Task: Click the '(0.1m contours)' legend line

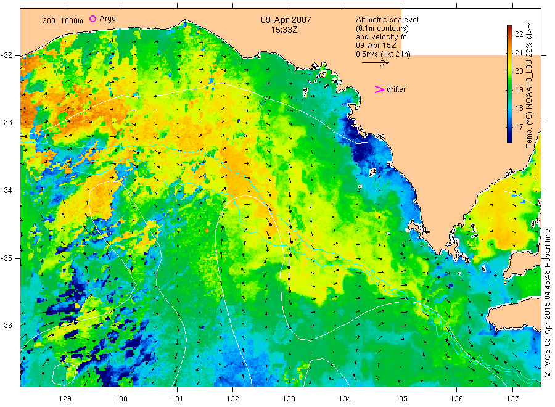Action: (382, 28)
